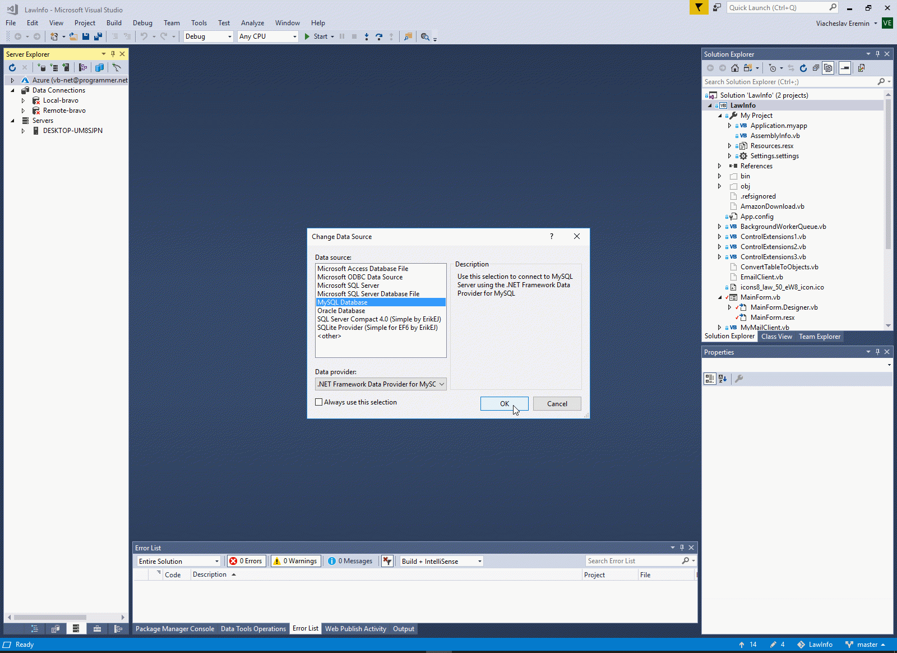Select Microsoft Access Database File
The image size is (897, 653).
(381, 269)
